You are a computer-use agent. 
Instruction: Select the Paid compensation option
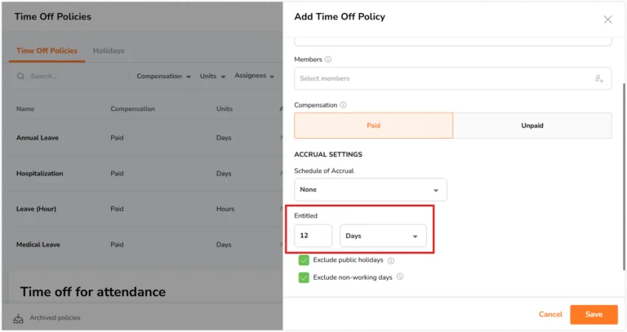click(x=373, y=126)
